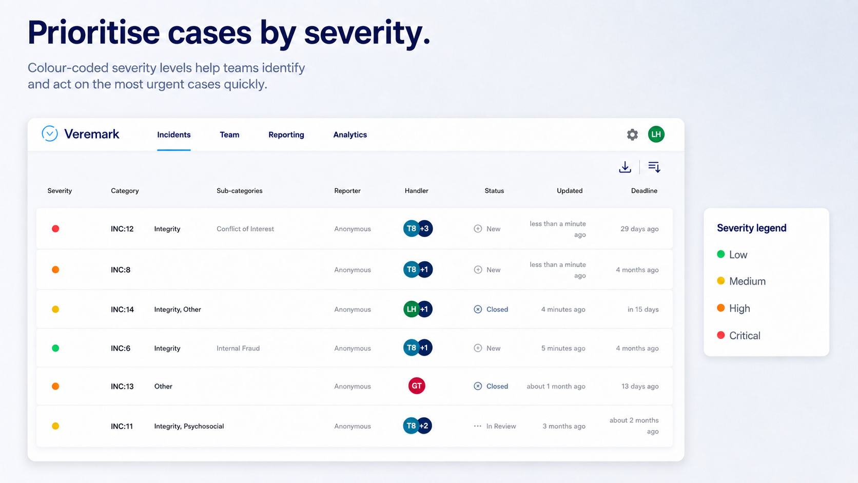Click the yellow severity dot on INC:14

click(55, 309)
